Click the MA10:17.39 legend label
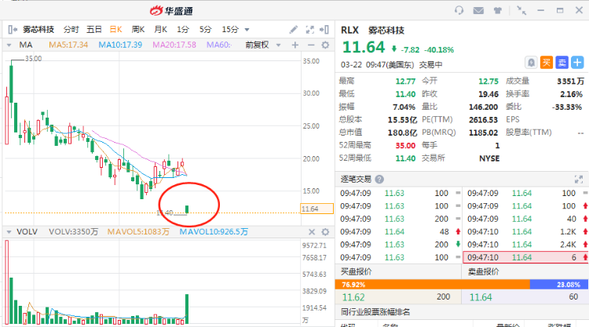This screenshot has width=589, height=327. pos(120,45)
